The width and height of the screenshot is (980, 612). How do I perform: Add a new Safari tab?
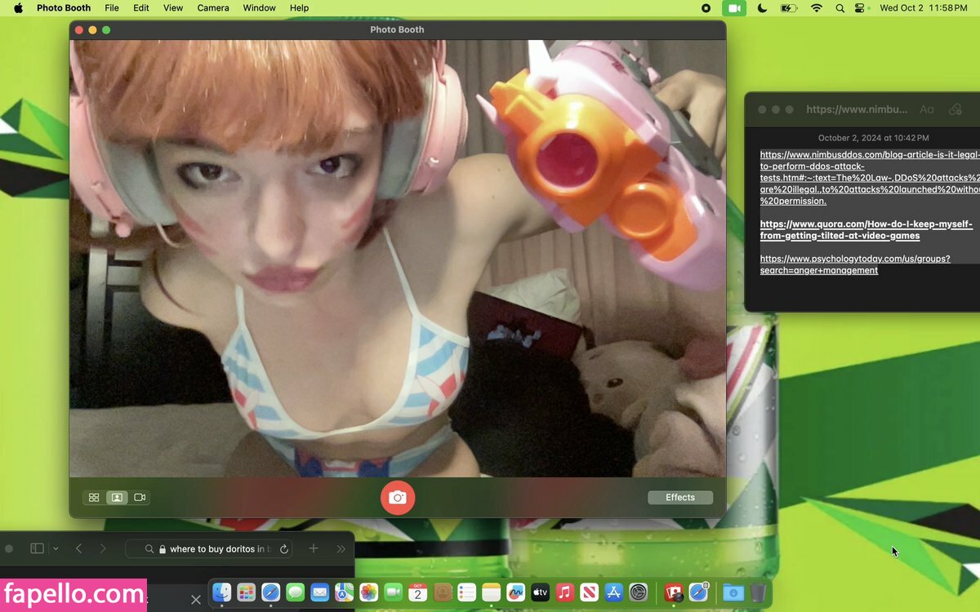pyautogui.click(x=314, y=549)
